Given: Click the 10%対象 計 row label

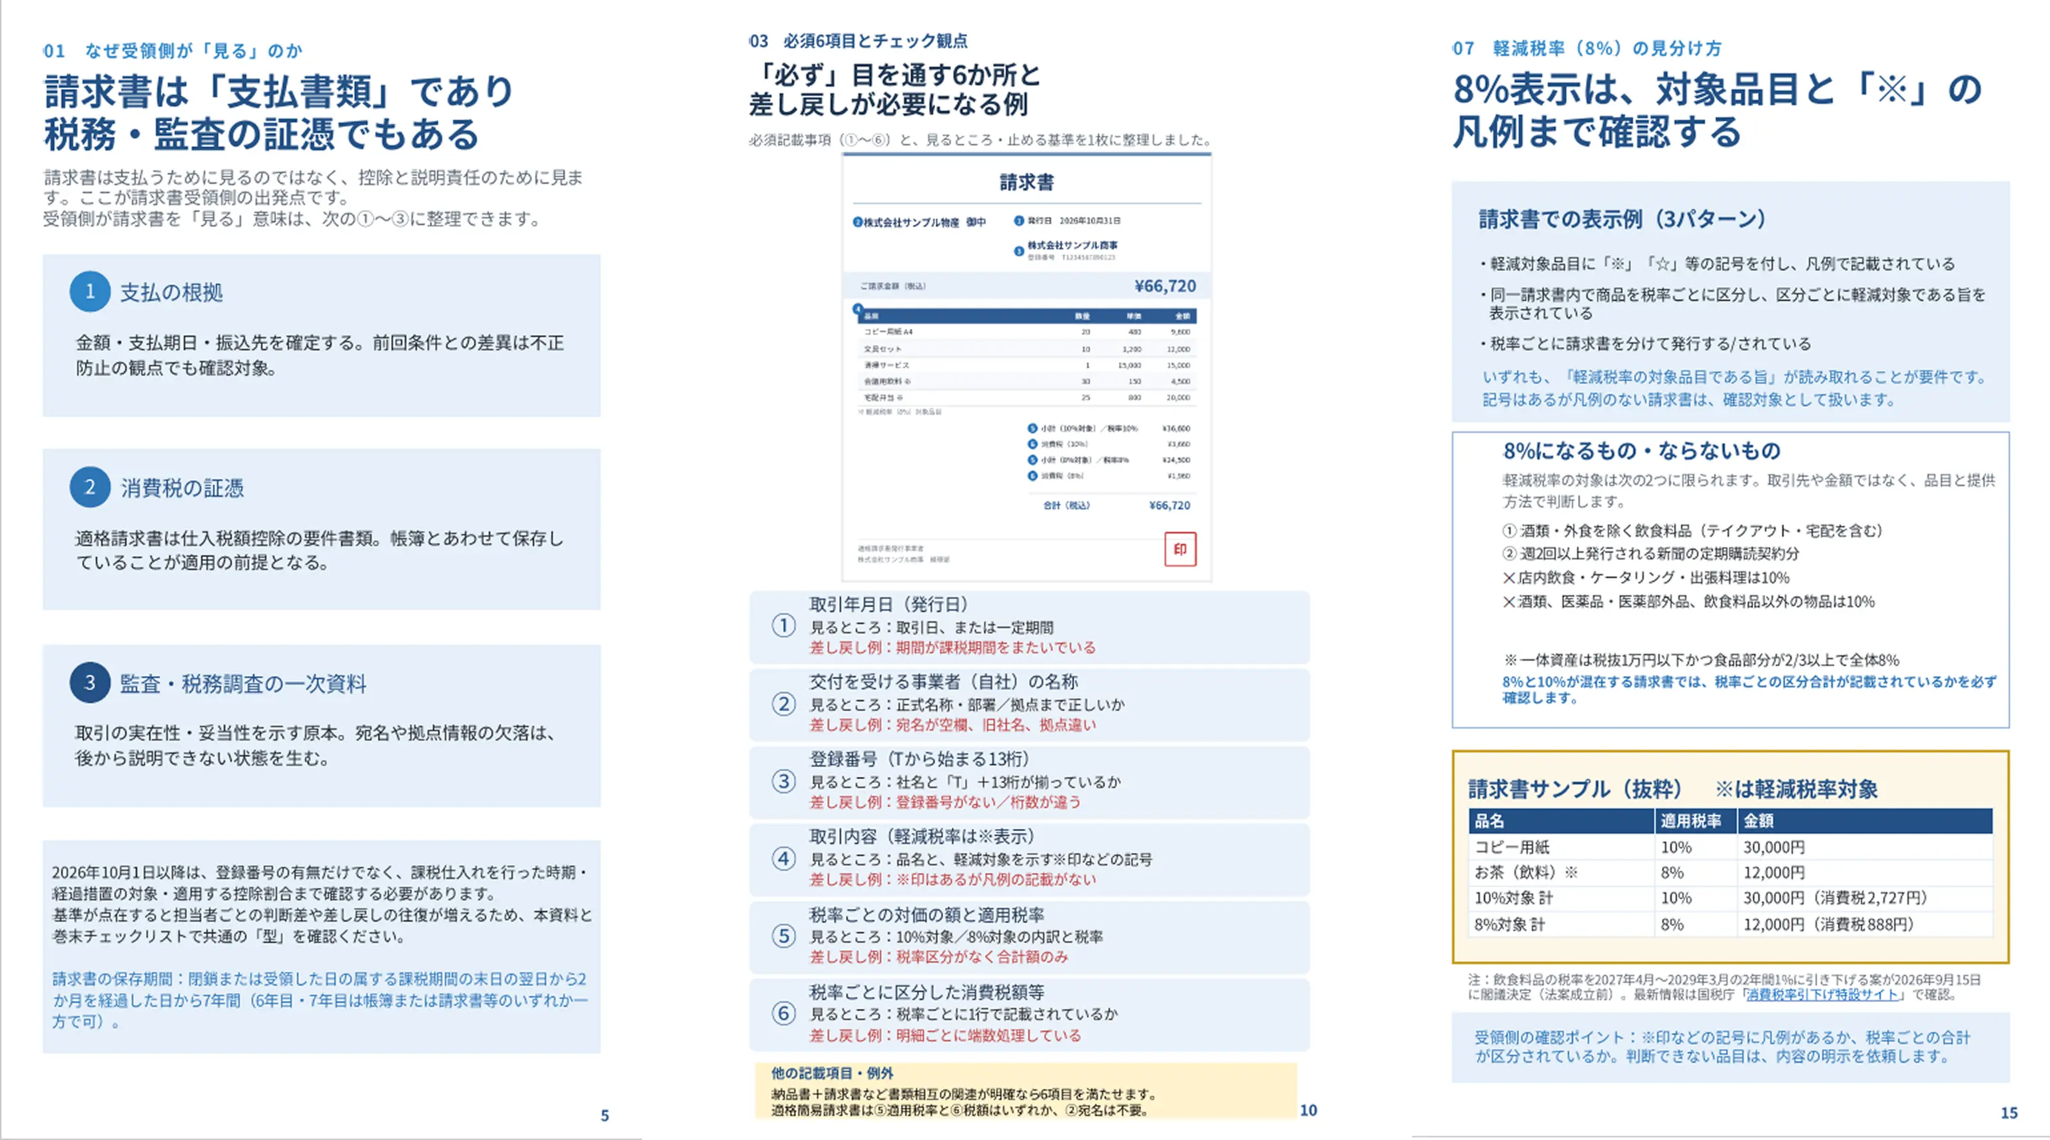Looking at the screenshot, I should [x=1513, y=898].
